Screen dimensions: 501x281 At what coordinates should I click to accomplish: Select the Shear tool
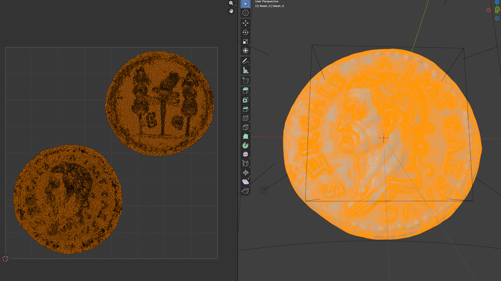[x=245, y=182]
